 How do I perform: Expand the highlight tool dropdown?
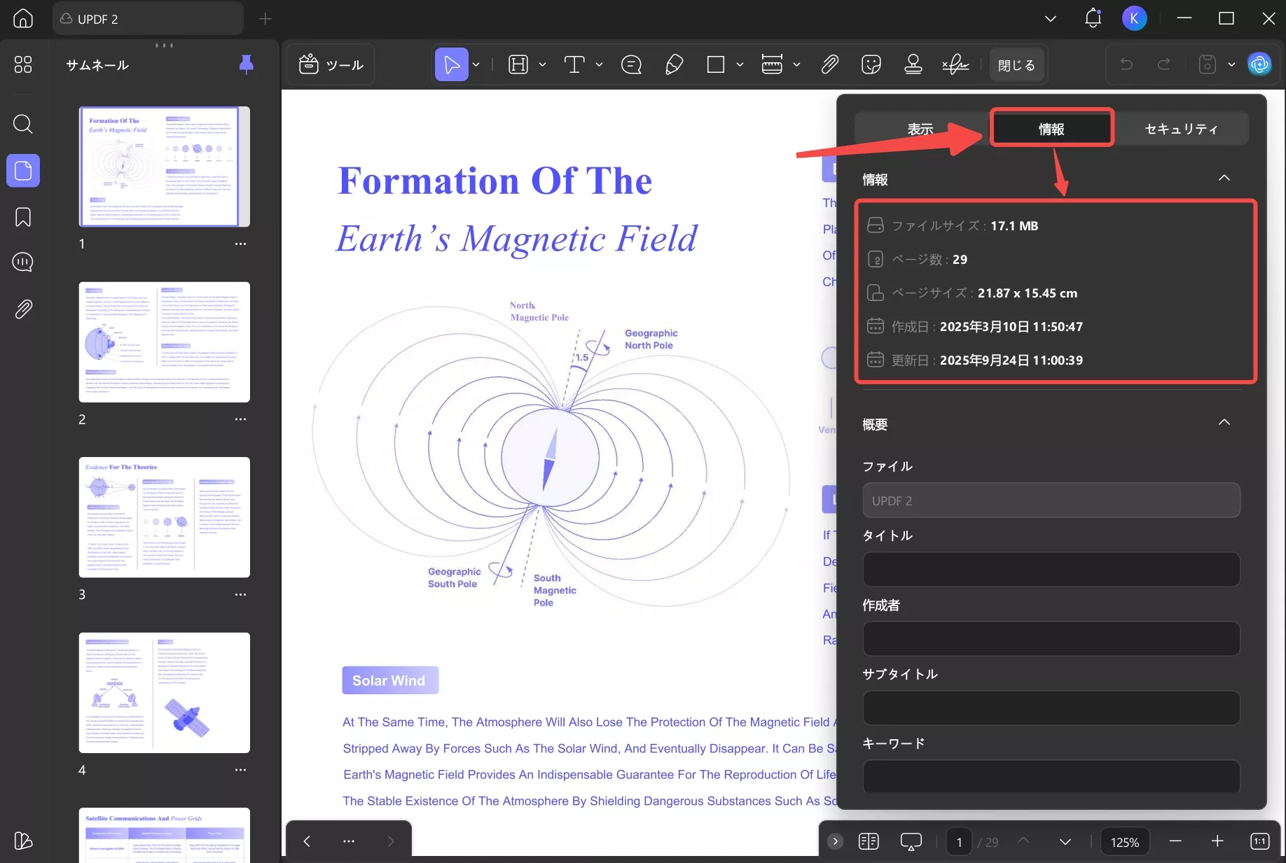point(542,65)
